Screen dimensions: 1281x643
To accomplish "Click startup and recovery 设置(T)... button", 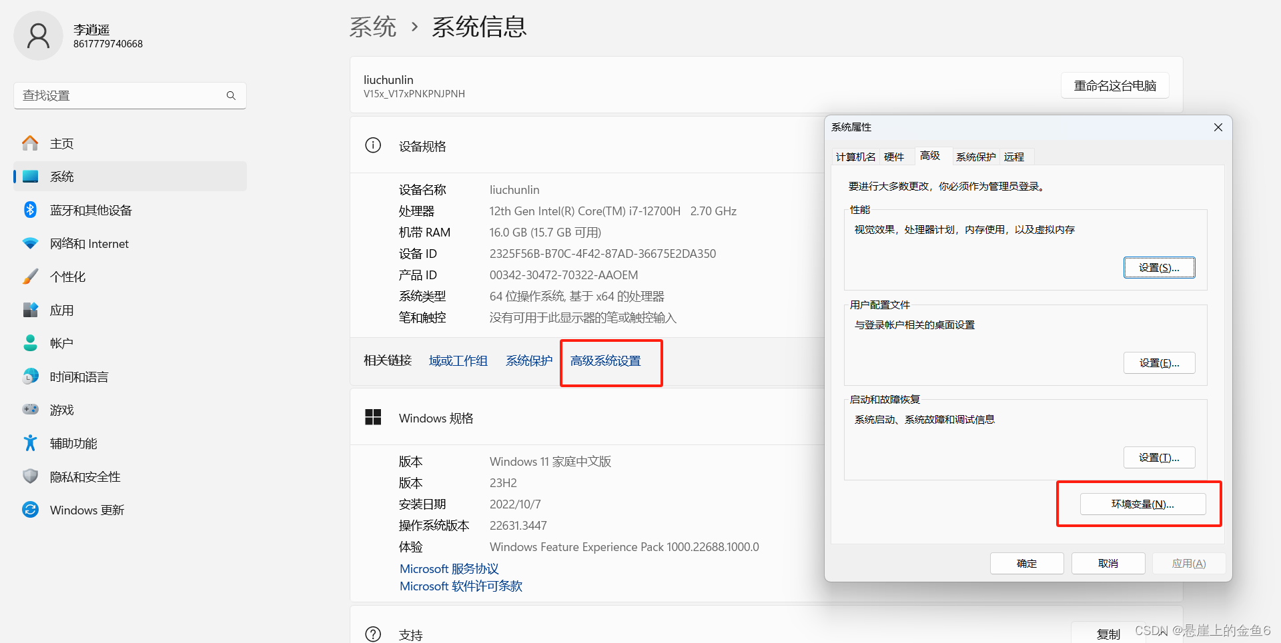I will 1159,458.
